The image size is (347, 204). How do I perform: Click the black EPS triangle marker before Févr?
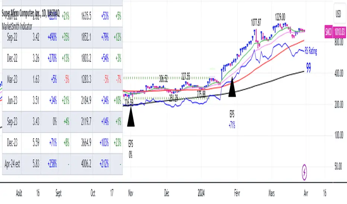click(232, 86)
